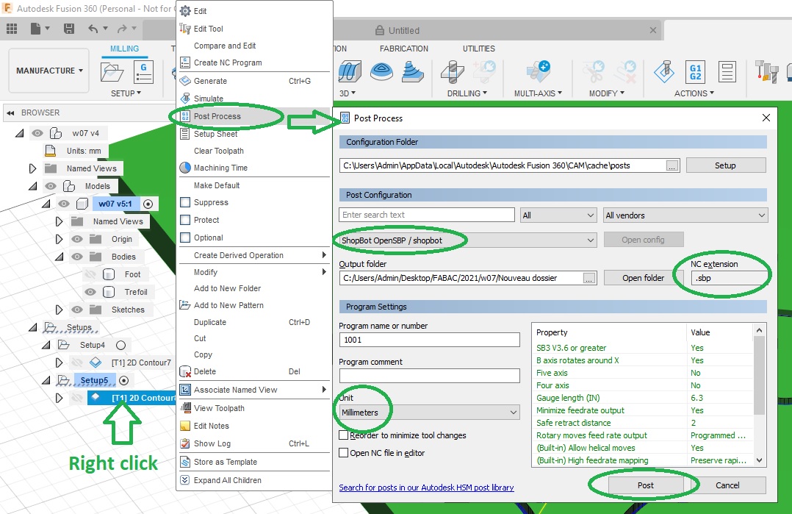The height and width of the screenshot is (514, 792).
Task: Toggle visibility of w07 v4 root
Action: tap(37, 133)
